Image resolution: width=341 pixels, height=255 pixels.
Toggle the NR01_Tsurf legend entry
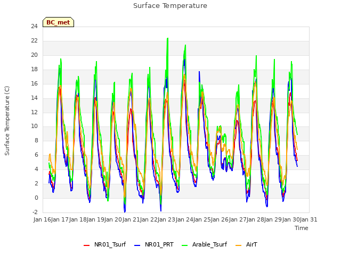(104, 244)
